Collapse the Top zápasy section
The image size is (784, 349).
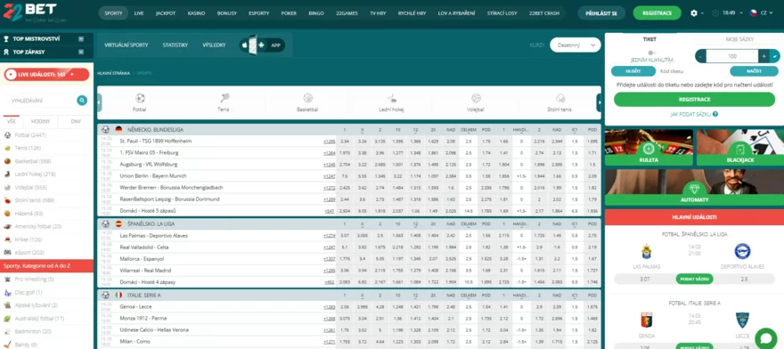81,52
